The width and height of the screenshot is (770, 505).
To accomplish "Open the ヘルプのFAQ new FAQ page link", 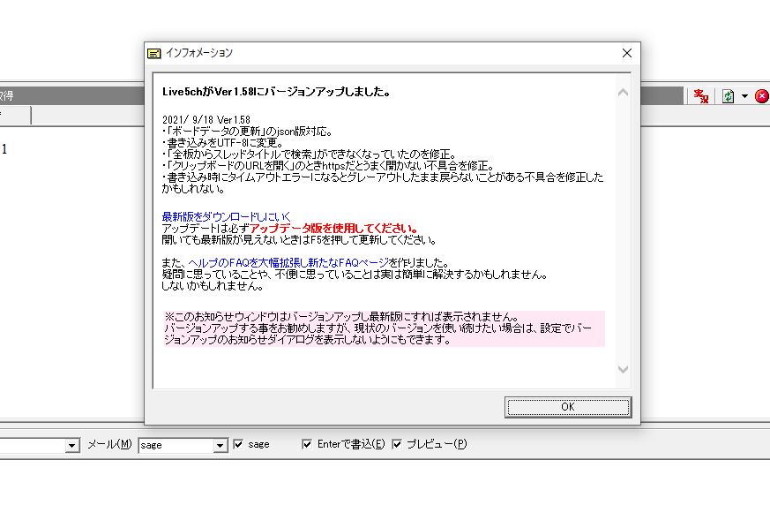I will coord(288,262).
